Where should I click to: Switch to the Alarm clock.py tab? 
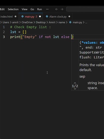[58, 17]
